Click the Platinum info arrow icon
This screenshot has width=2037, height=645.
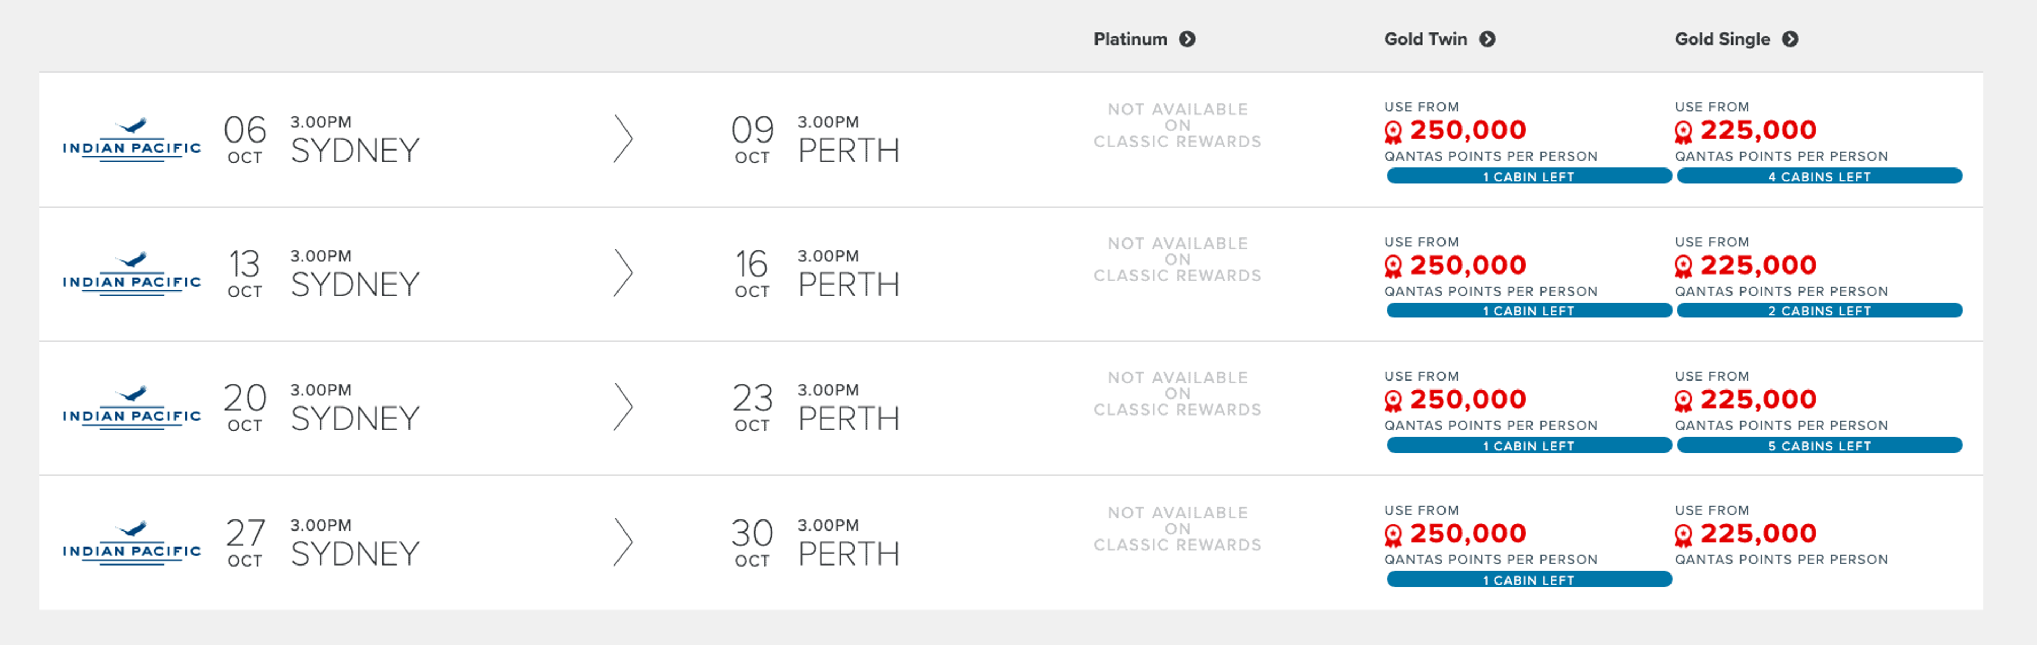tap(1187, 39)
